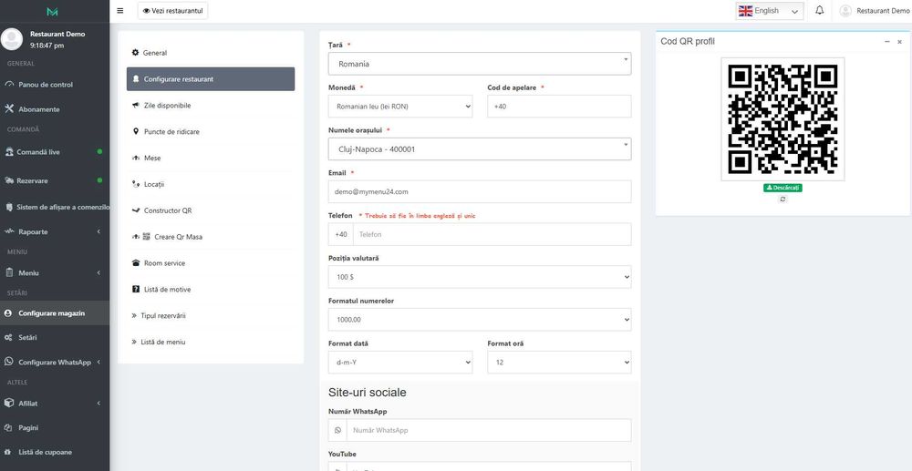The height and width of the screenshot is (471, 912).
Task: Click the profile QR code image
Action: (782, 119)
